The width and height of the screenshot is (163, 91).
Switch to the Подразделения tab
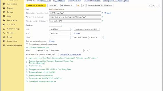[59, 1]
